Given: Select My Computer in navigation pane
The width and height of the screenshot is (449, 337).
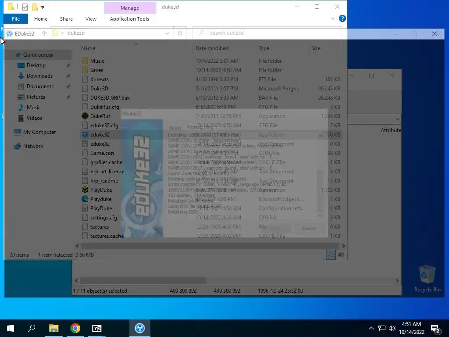Looking at the screenshot, I should coord(39,132).
